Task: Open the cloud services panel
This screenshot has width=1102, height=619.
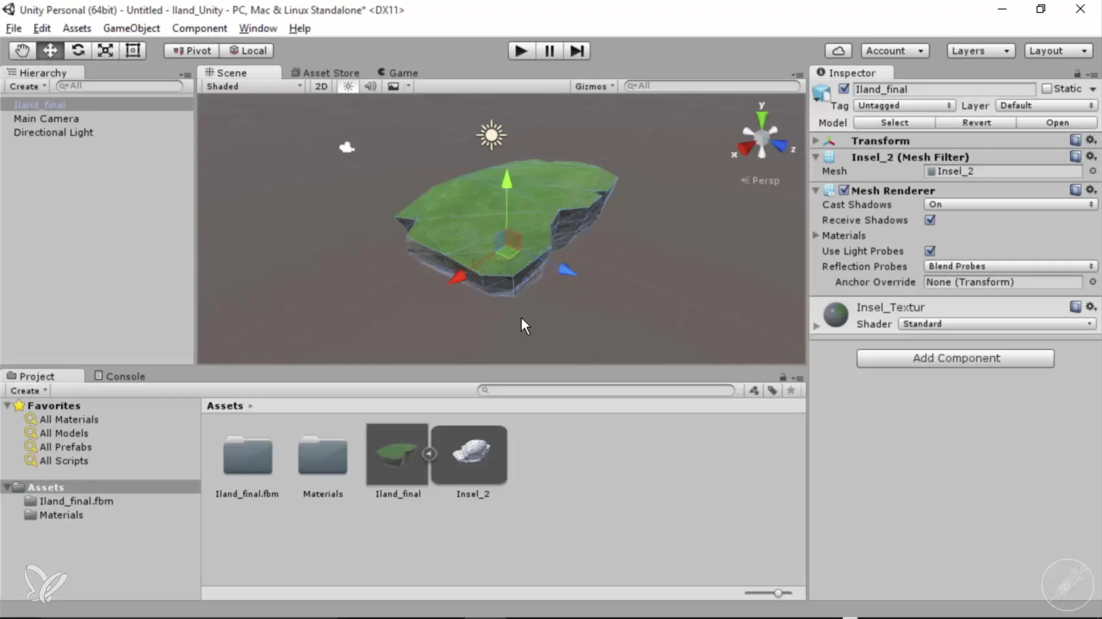Action: tap(838, 51)
